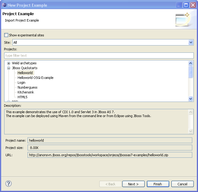Click the help question mark icon
The height and width of the screenshot is (192, 198).
click(8, 184)
